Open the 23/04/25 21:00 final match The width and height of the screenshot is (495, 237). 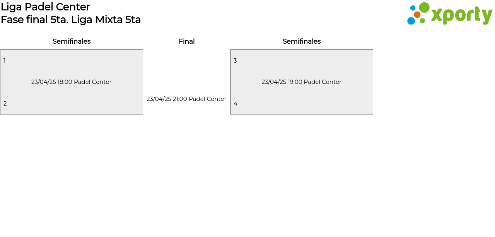click(186, 99)
